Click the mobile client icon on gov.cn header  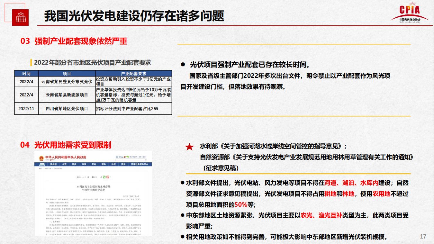122,157
